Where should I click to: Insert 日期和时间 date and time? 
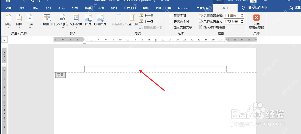coord(47,20)
